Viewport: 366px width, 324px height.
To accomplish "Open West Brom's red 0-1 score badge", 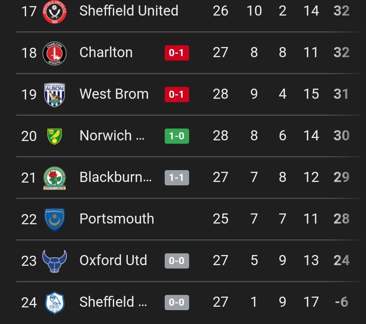I will click(x=177, y=94).
